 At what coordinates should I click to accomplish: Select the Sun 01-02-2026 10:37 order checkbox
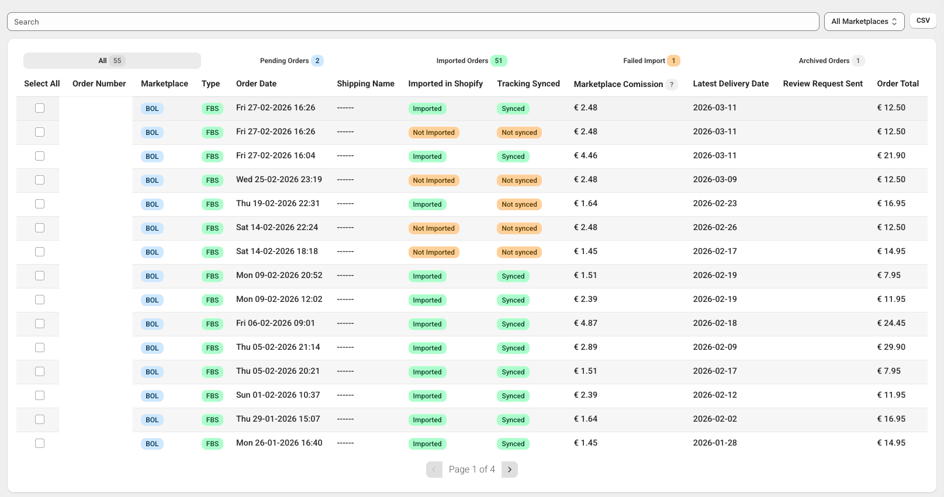pos(40,395)
